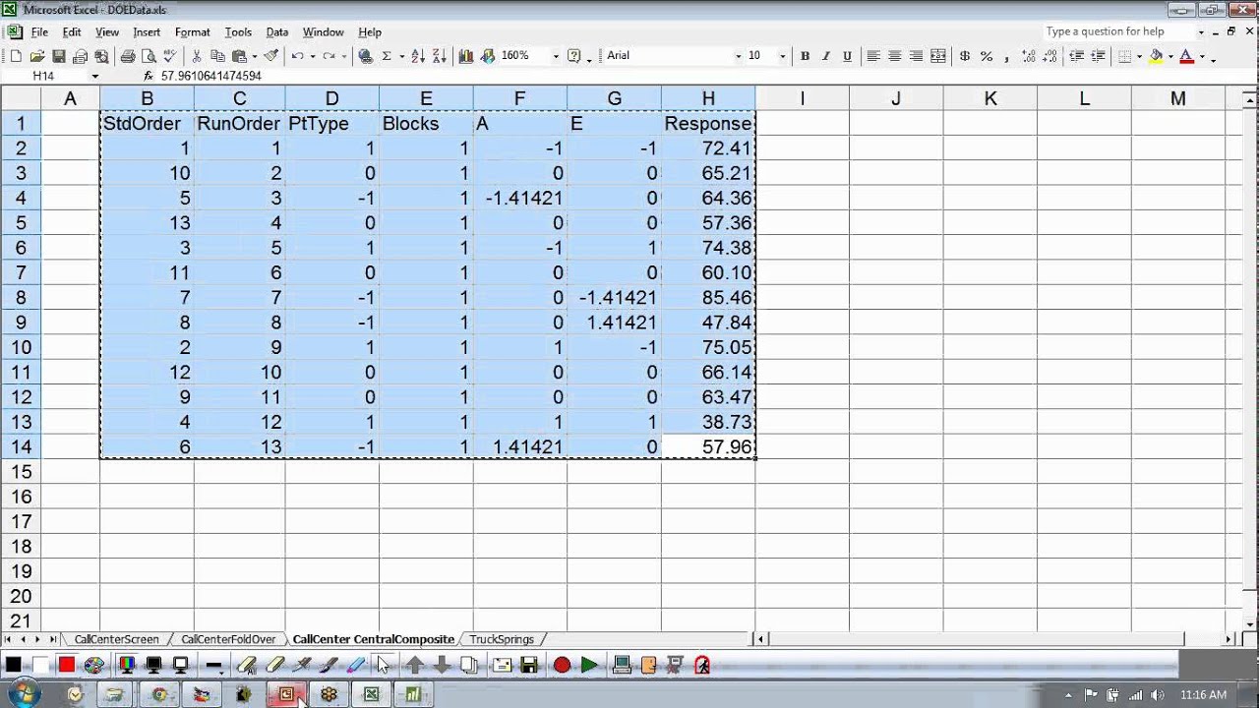
Task: Apply Percent style icon
Action: [987, 56]
